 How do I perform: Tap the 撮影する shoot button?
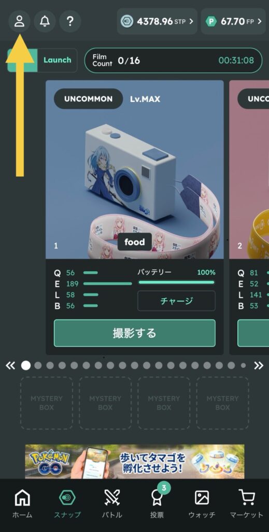point(135,333)
